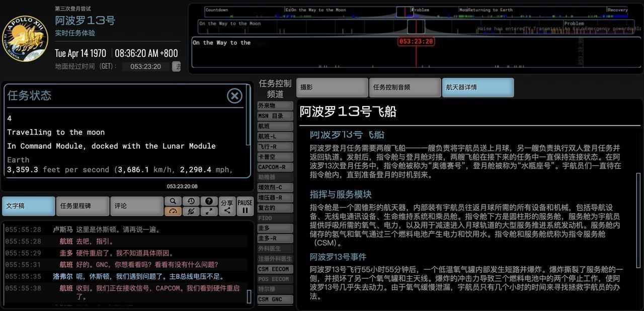Click the 阿波罗13号事件 heading

tap(338, 257)
